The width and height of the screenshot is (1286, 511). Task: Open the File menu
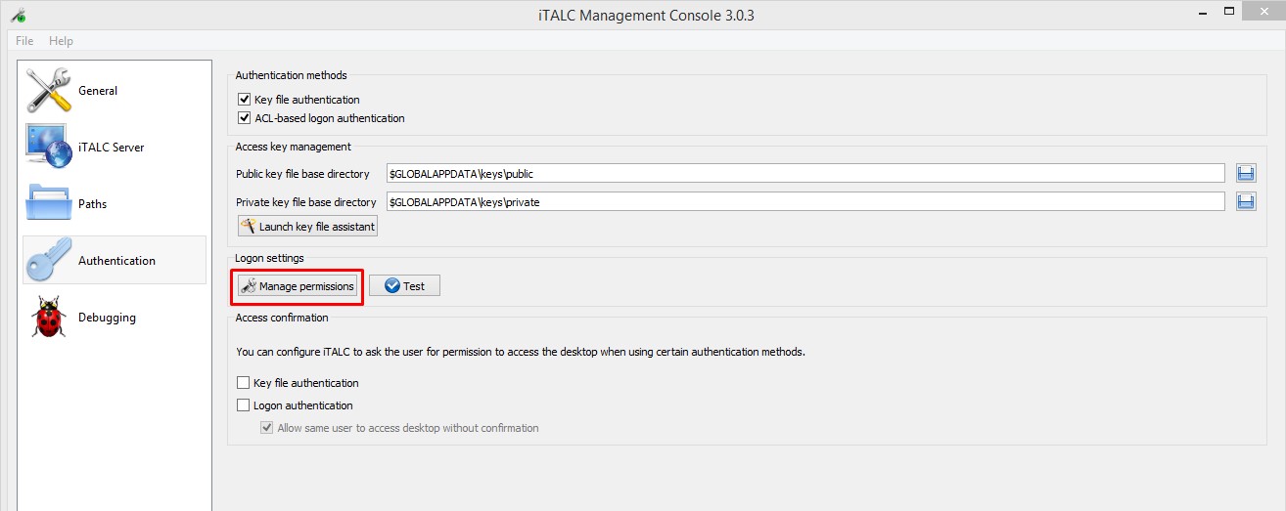click(x=24, y=41)
